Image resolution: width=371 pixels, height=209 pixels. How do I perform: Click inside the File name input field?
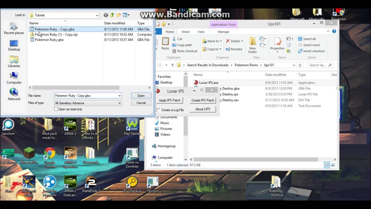click(86, 96)
